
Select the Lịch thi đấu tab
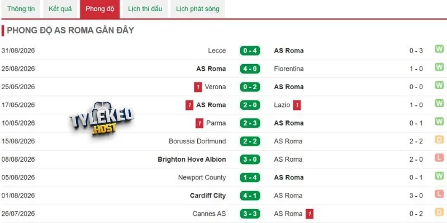coord(145,9)
